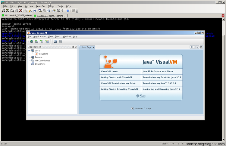226x146 pixels.
Task: Open VisualVM Troubleshooting Guide link
Action: click(118, 83)
